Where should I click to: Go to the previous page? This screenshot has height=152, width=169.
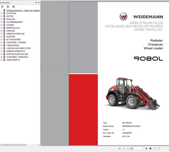click(x=123, y=149)
